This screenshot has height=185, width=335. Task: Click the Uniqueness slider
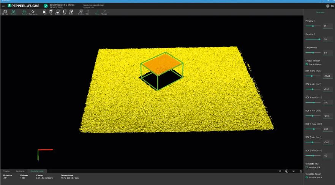coord(313,52)
